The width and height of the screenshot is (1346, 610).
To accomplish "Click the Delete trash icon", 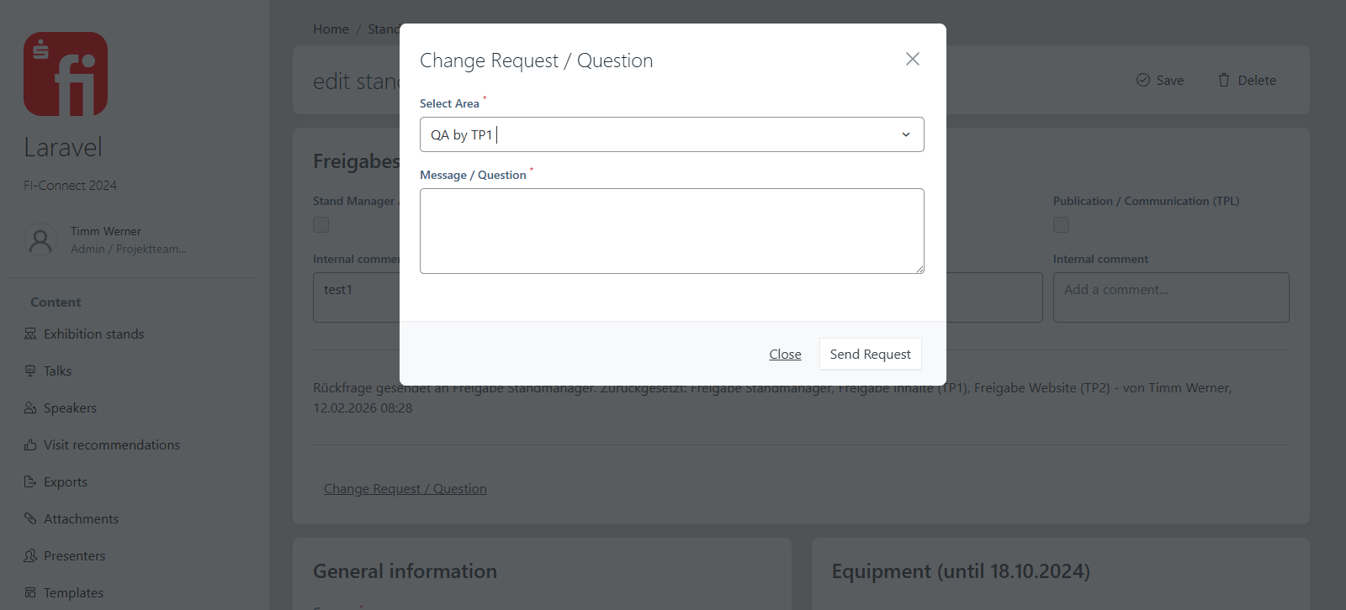I will 1224,80.
